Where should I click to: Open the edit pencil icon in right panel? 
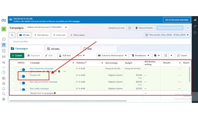pyautogui.click(x=195, y=26)
